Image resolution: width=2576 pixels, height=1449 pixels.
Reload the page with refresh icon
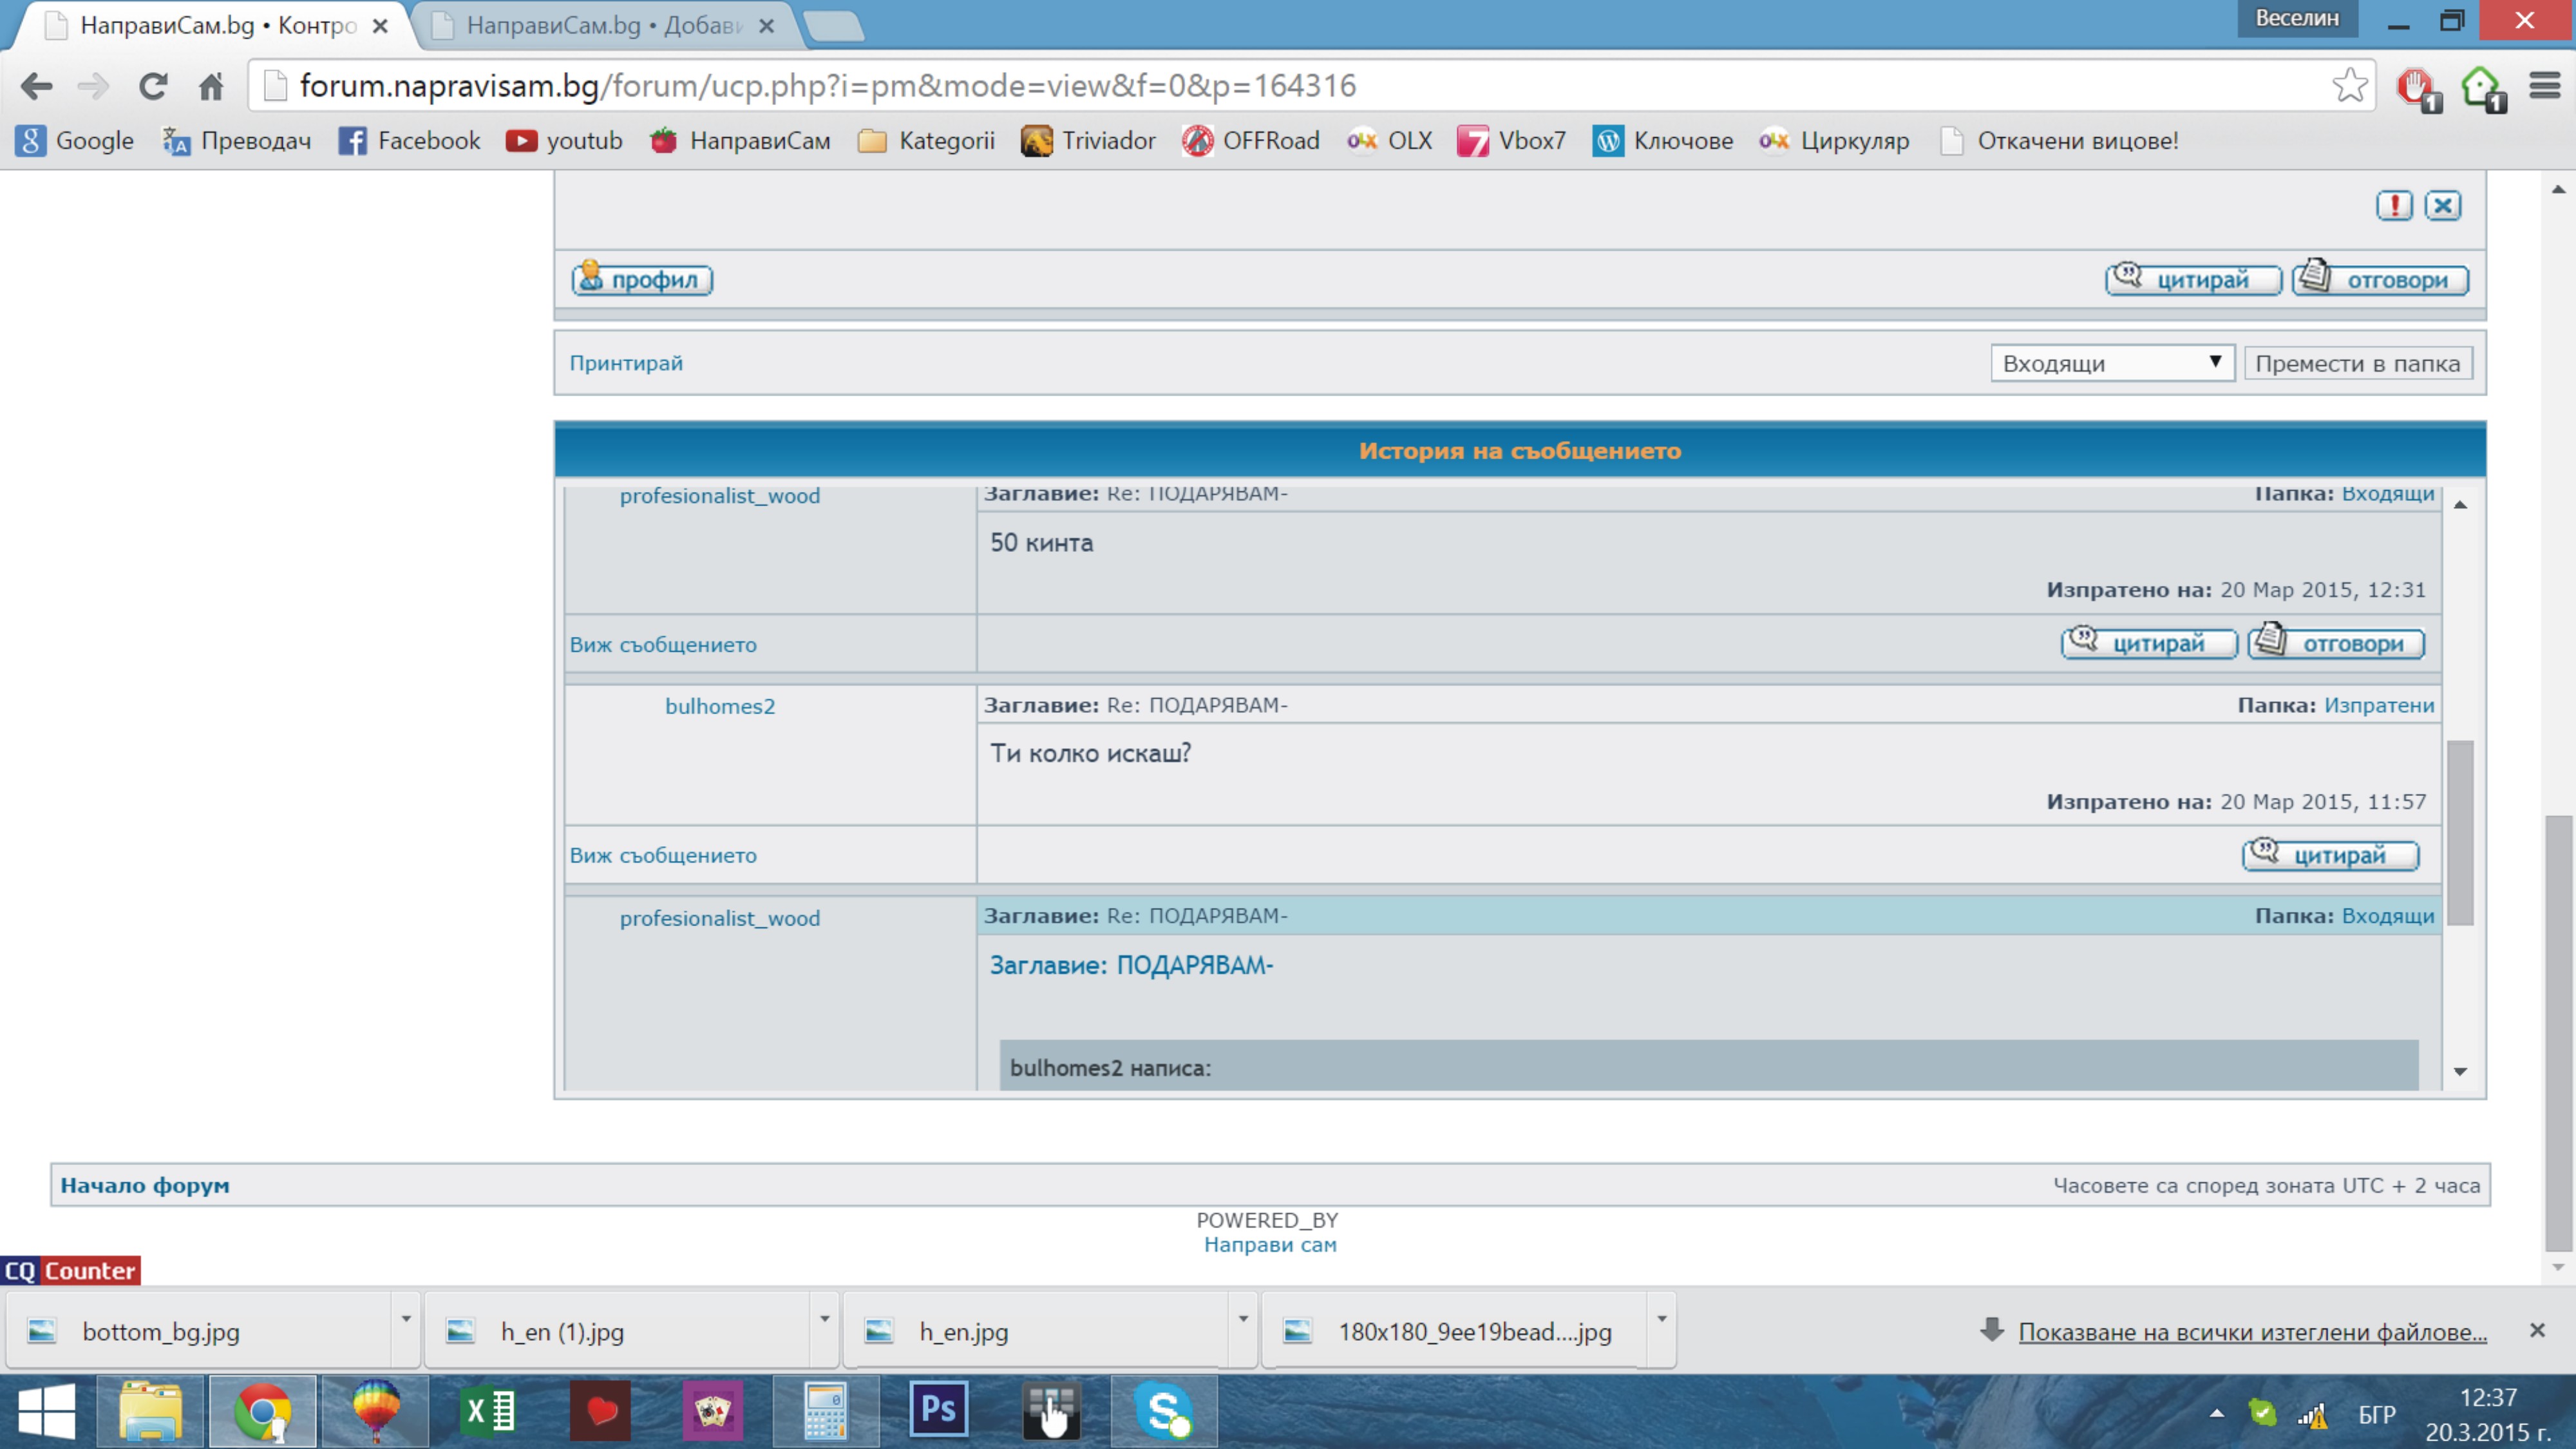[152, 86]
